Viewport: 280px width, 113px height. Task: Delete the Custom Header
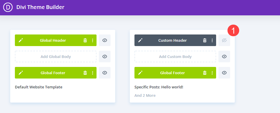[205, 41]
